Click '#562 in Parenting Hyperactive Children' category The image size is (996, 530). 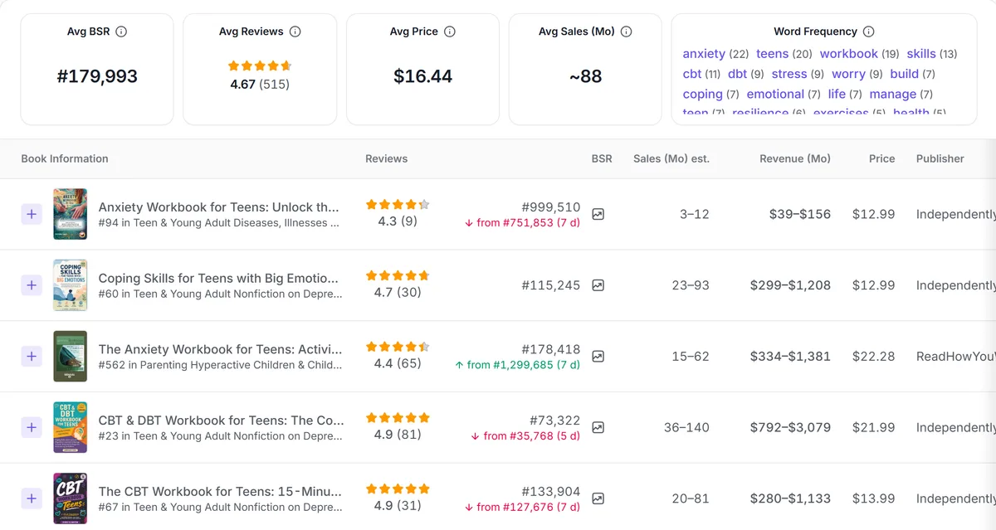[220, 365]
